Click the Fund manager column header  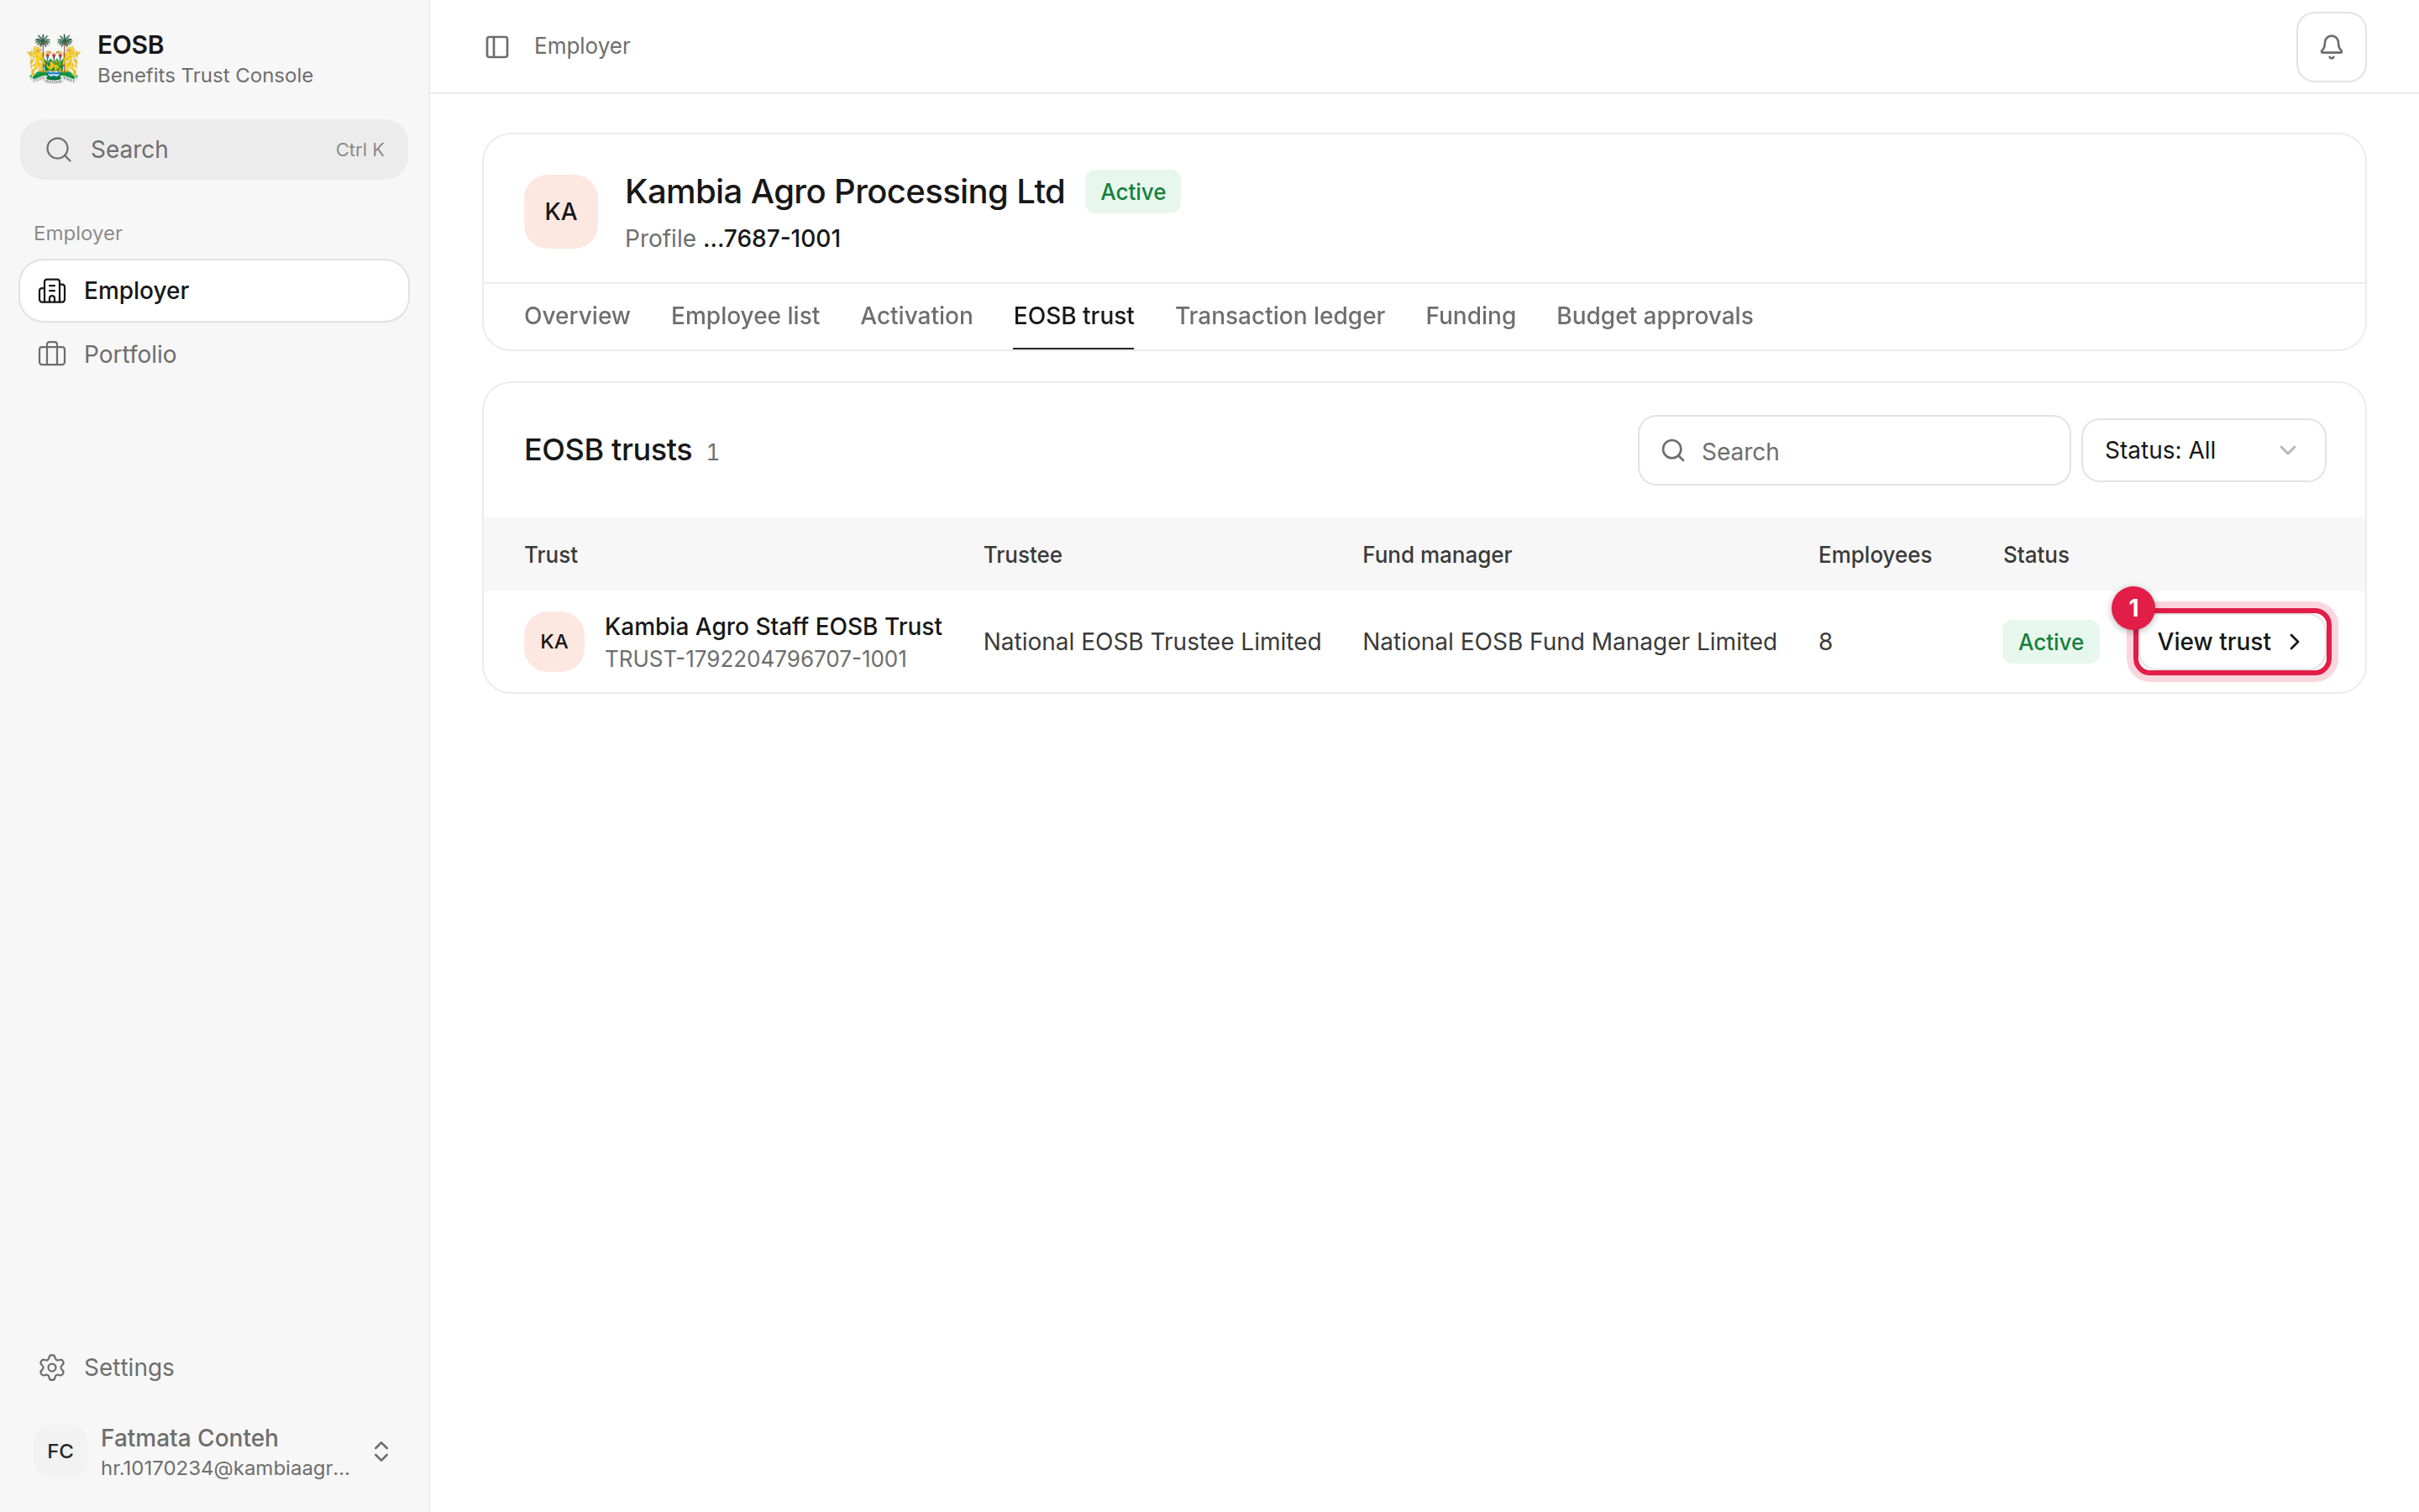click(x=1436, y=555)
